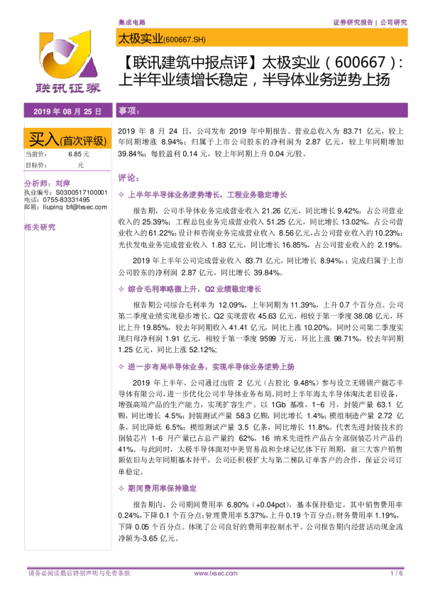Click the license number S0300517100001
The height and width of the screenshot is (598, 423).
(82, 192)
